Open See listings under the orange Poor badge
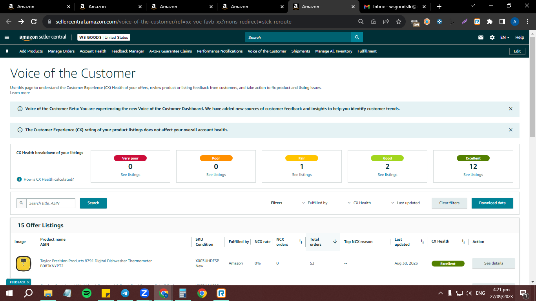 216,175
